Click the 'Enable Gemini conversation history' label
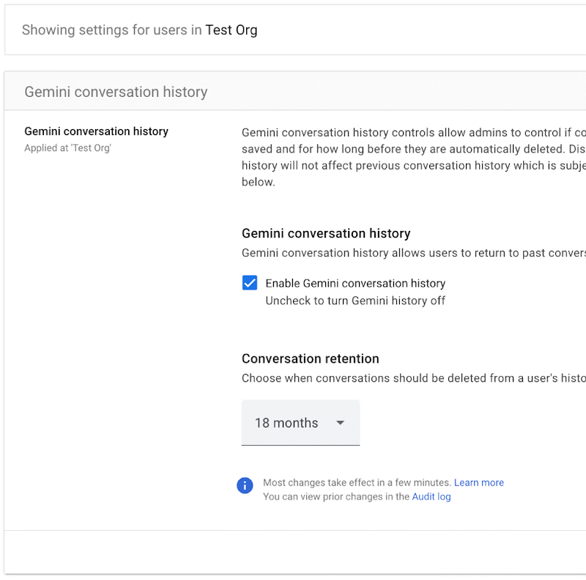Image resolution: width=586 pixels, height=580 pixels. click(x=355, y=283)
